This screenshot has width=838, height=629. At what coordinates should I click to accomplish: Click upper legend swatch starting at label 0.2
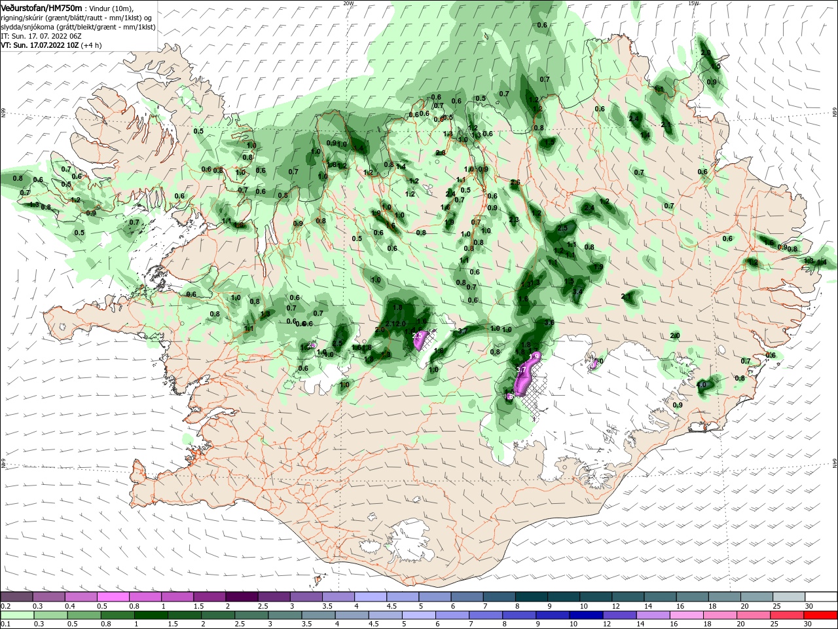[x=16, y=597]
